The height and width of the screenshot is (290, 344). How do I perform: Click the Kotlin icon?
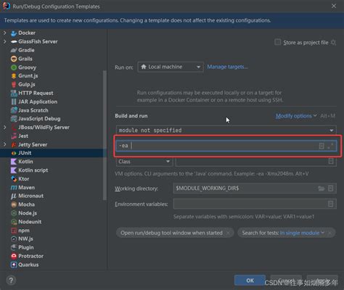[x=14, y=162]
